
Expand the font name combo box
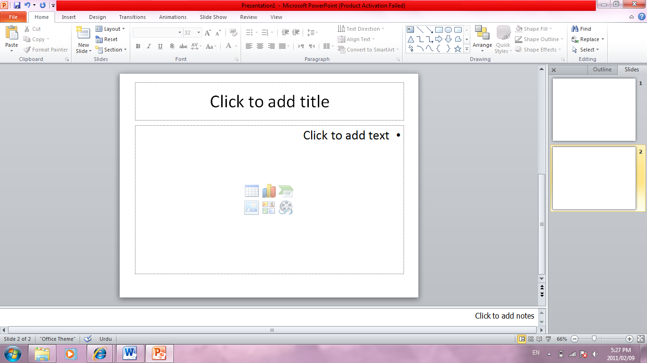tap(180, 33)
